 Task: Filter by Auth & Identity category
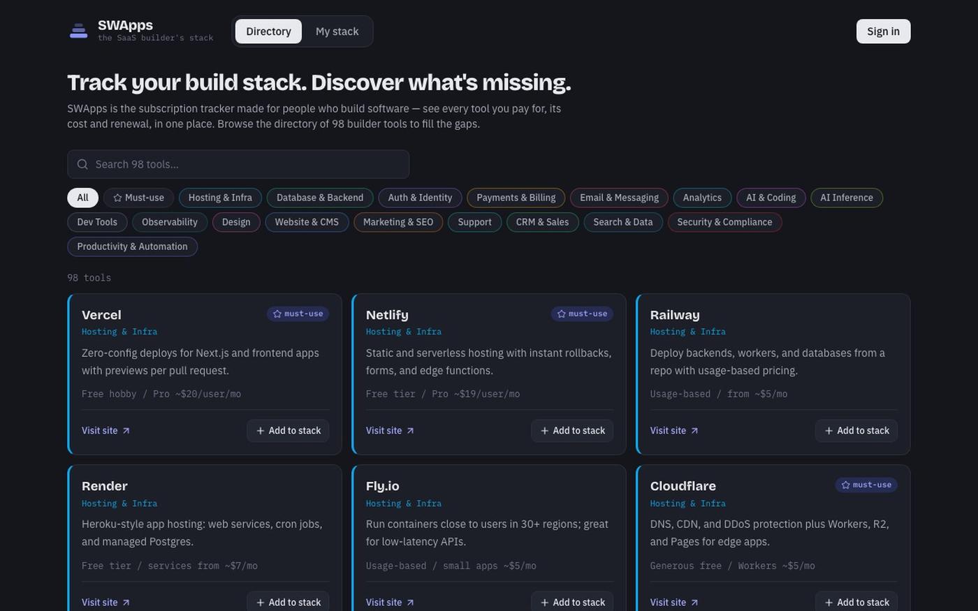pos(420,198)
